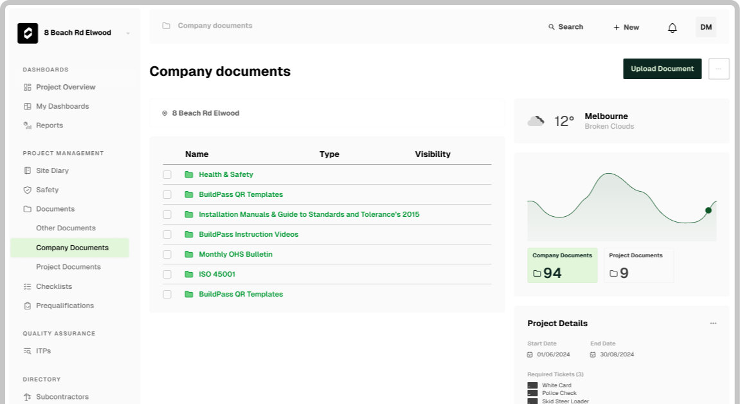The height and width of the screenshot is (404, 740).
Task: Click the Upload Document button
Action: pos(662,69)
